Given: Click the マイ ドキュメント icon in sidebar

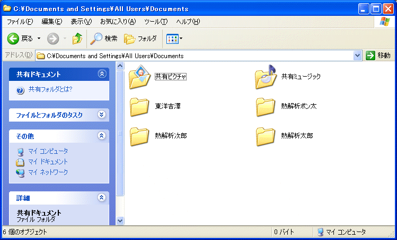Looking at the screenshot, I should click(x=20, y=162).
